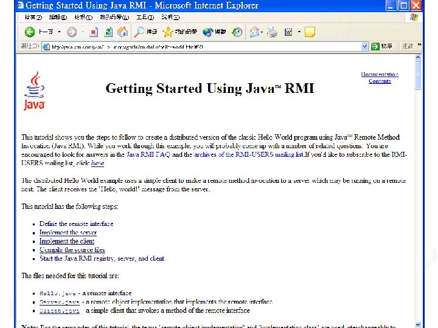
Task: Click the 'Getting Started Using Java RMI' page heading
Action: [x=210, y=88]
